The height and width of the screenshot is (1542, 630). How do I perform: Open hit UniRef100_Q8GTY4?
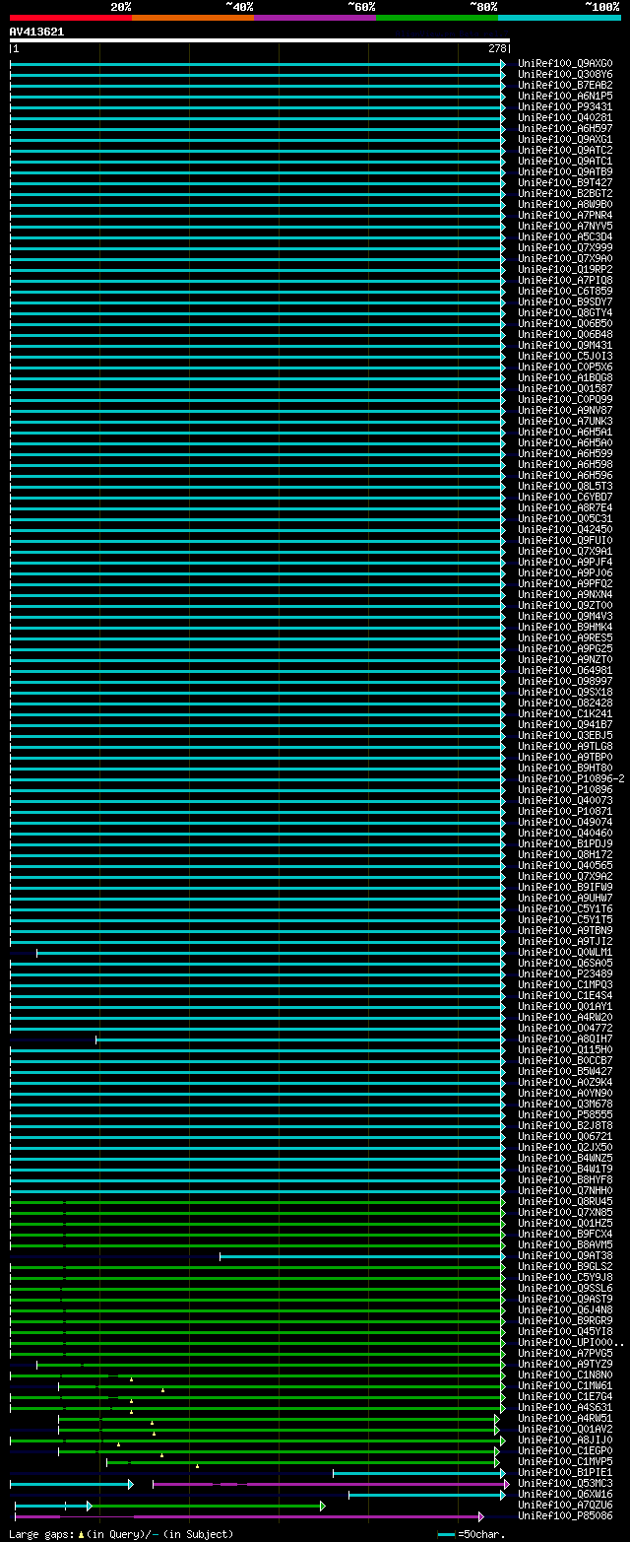click(565, 312)
